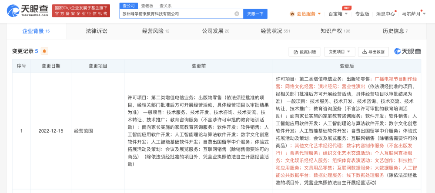Click the crown icon beside 会员服务

pos(292,13)
